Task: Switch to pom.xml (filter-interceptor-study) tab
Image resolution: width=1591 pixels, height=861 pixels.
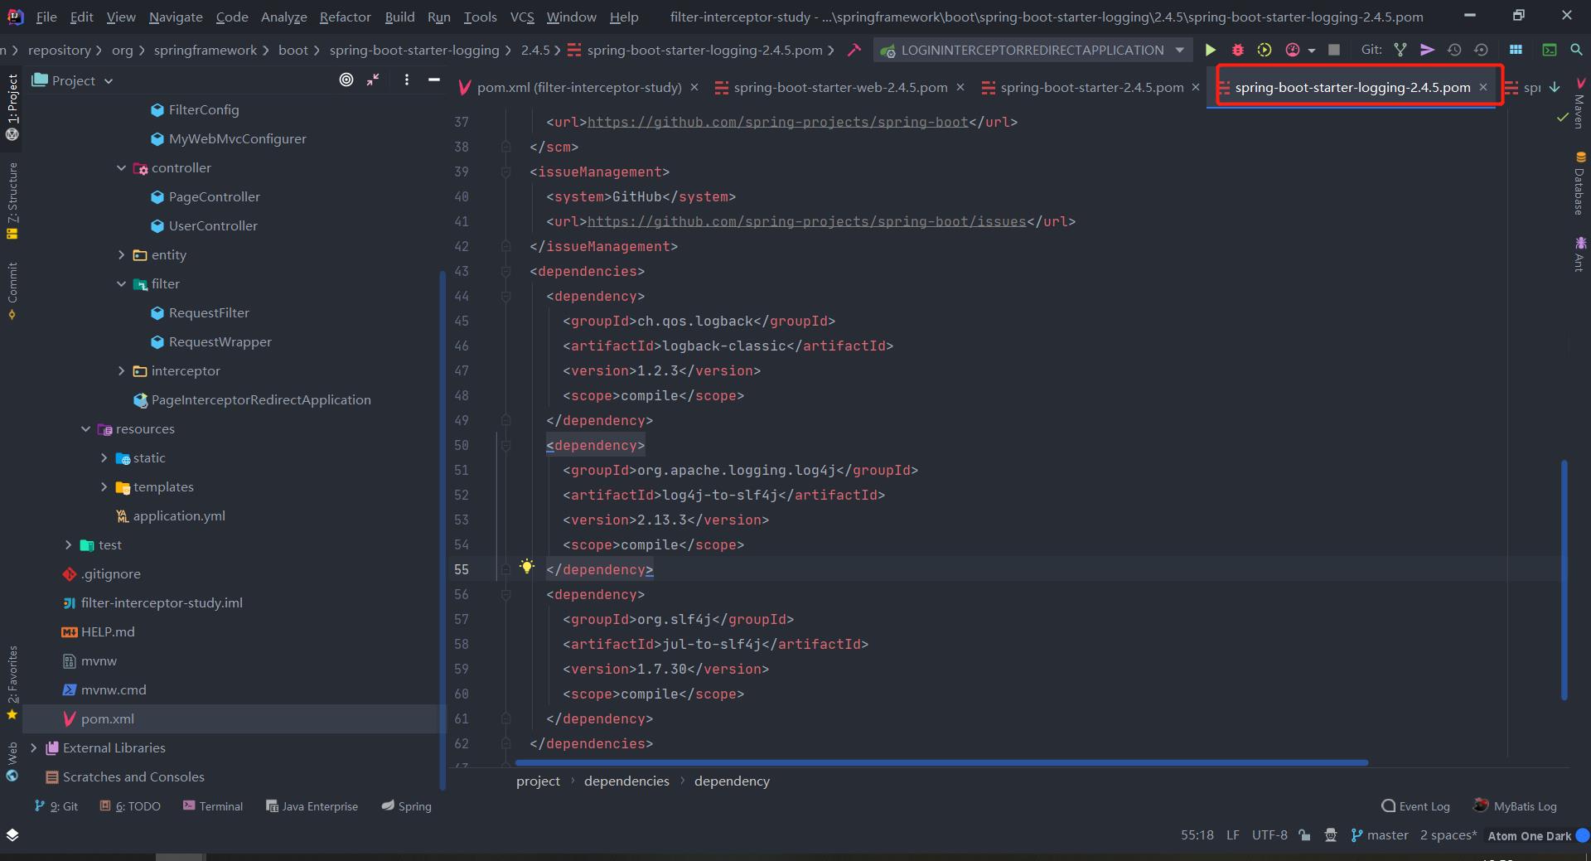Action: click(579, 87)
